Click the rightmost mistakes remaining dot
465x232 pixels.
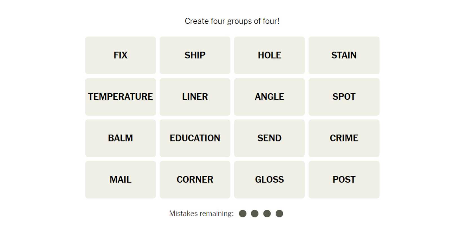tap(279, 214)
